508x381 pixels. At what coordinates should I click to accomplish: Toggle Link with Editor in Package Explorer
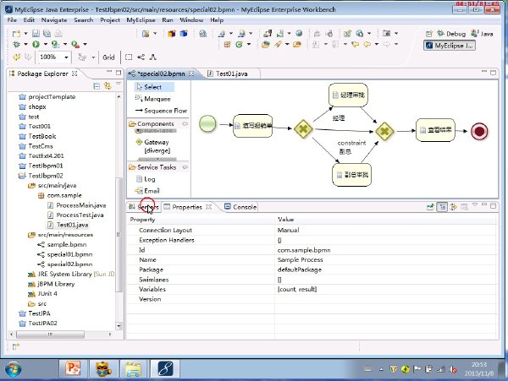tap(108, 86)
